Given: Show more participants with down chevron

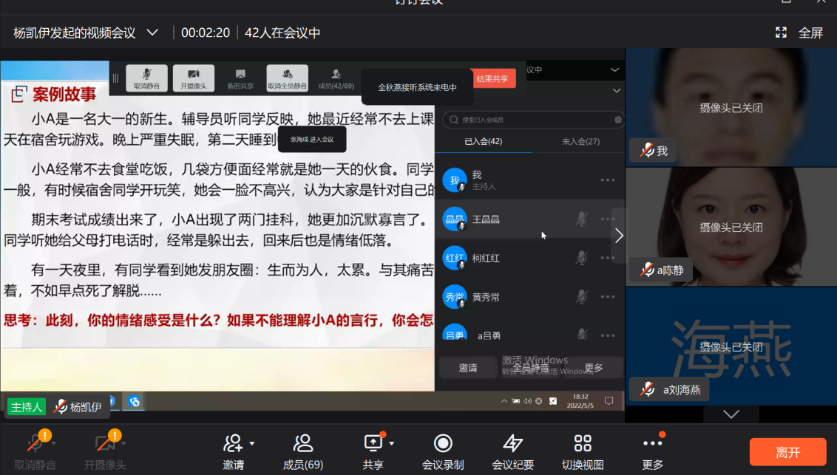Looking at the screenshot, I should coord(731,414).
